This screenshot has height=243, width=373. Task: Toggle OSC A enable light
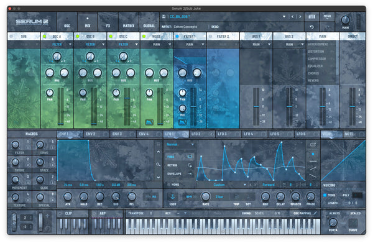coord(44,37)
